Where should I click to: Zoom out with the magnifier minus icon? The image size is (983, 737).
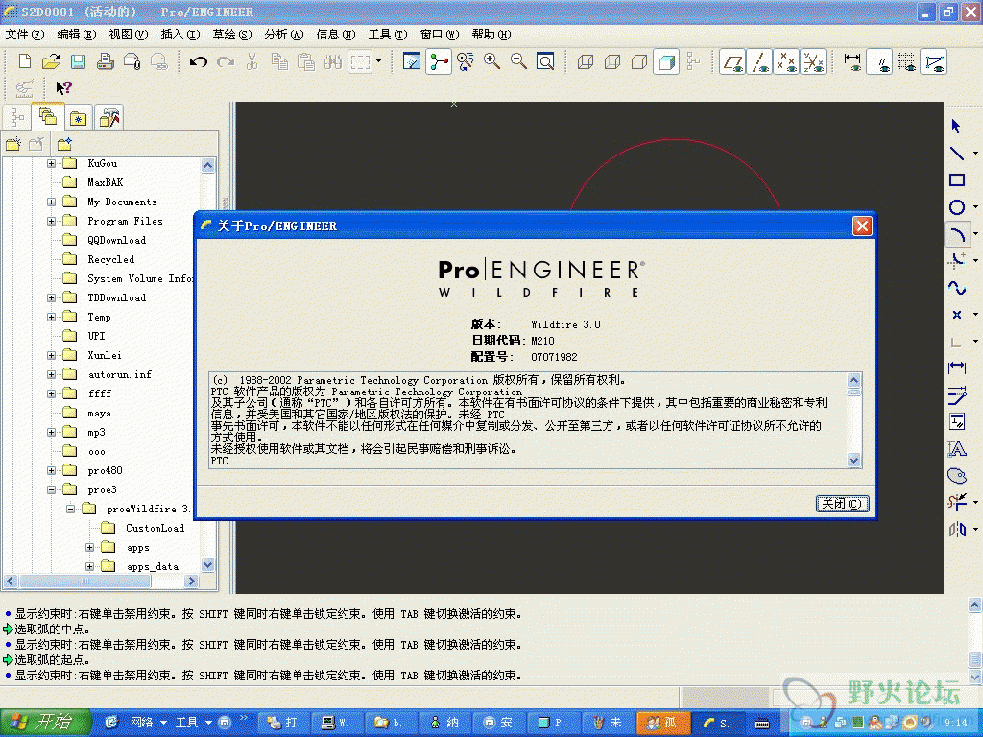519,61
